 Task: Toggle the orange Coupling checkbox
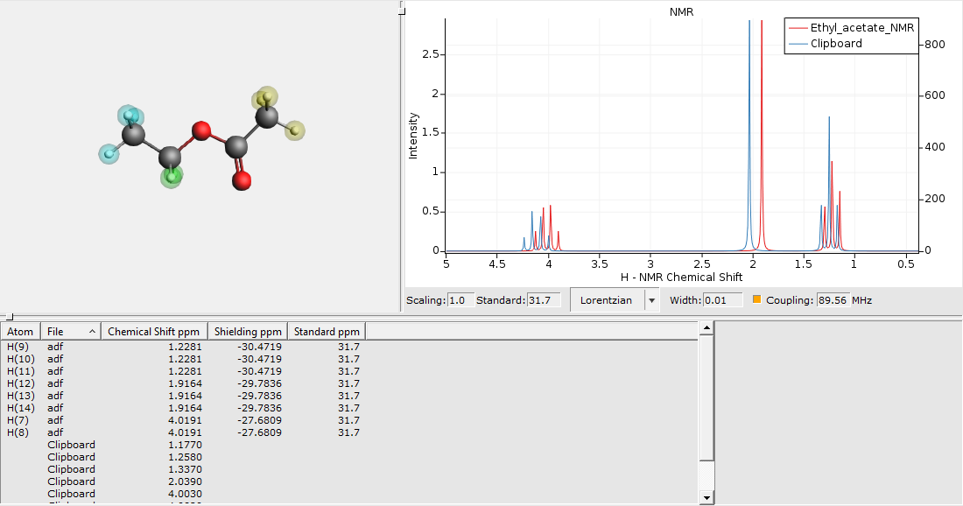[756, 299]
